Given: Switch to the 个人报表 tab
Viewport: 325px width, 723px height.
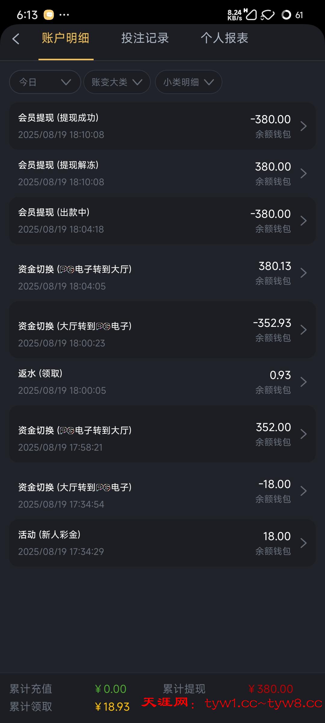Looking at the screenshot, I should click(224, 38).
